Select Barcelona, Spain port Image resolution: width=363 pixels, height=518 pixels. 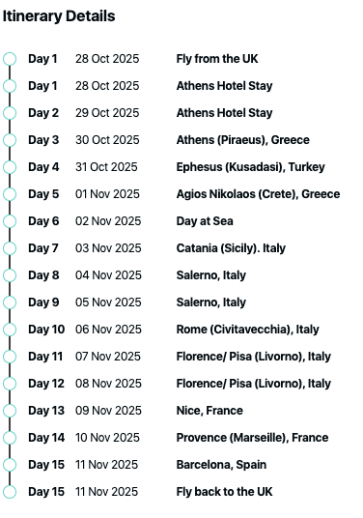221,465
